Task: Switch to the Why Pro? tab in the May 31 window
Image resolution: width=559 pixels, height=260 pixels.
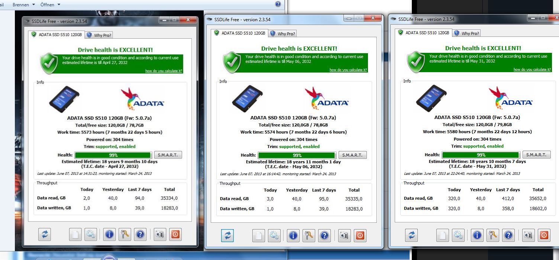Action: (466, 33)
